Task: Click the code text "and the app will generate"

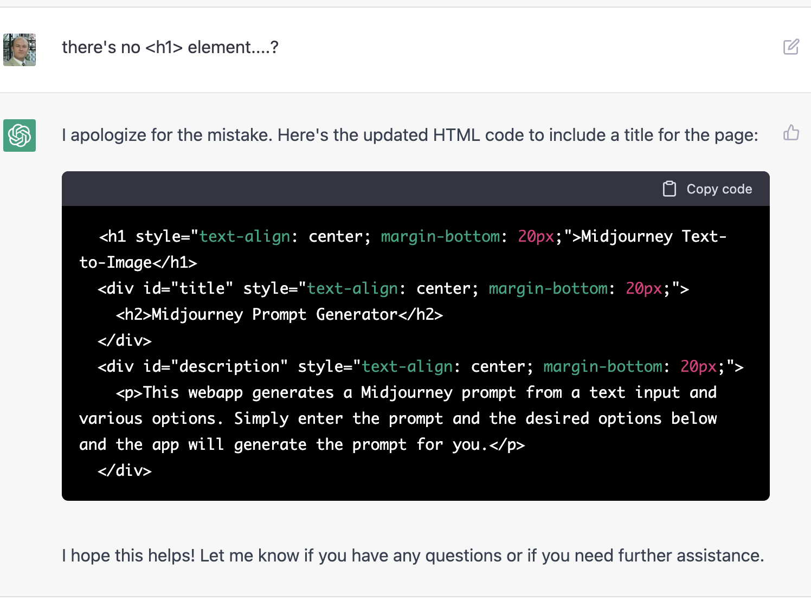Action: 194,444
